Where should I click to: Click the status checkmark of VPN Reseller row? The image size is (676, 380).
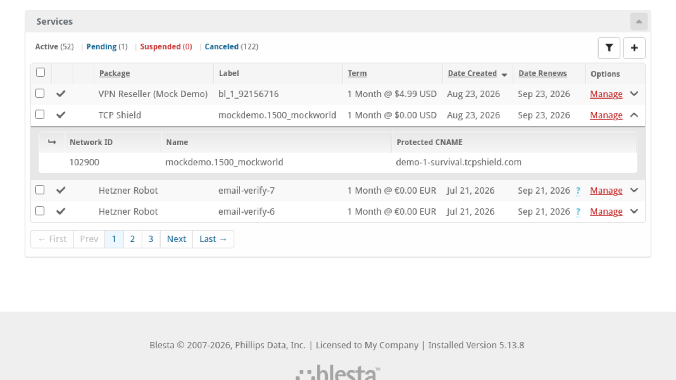point(61,94)
